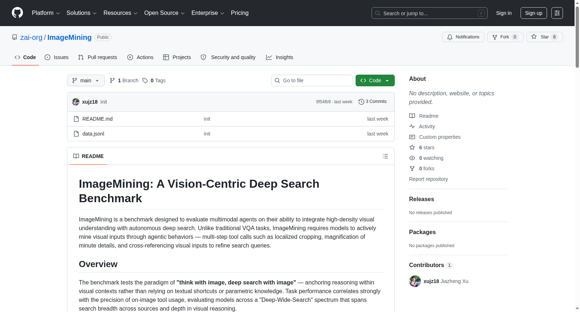The height and width of the screenshot is (312, 580).
Task: Fork the ImageMining repository
Action: [505, 37]
